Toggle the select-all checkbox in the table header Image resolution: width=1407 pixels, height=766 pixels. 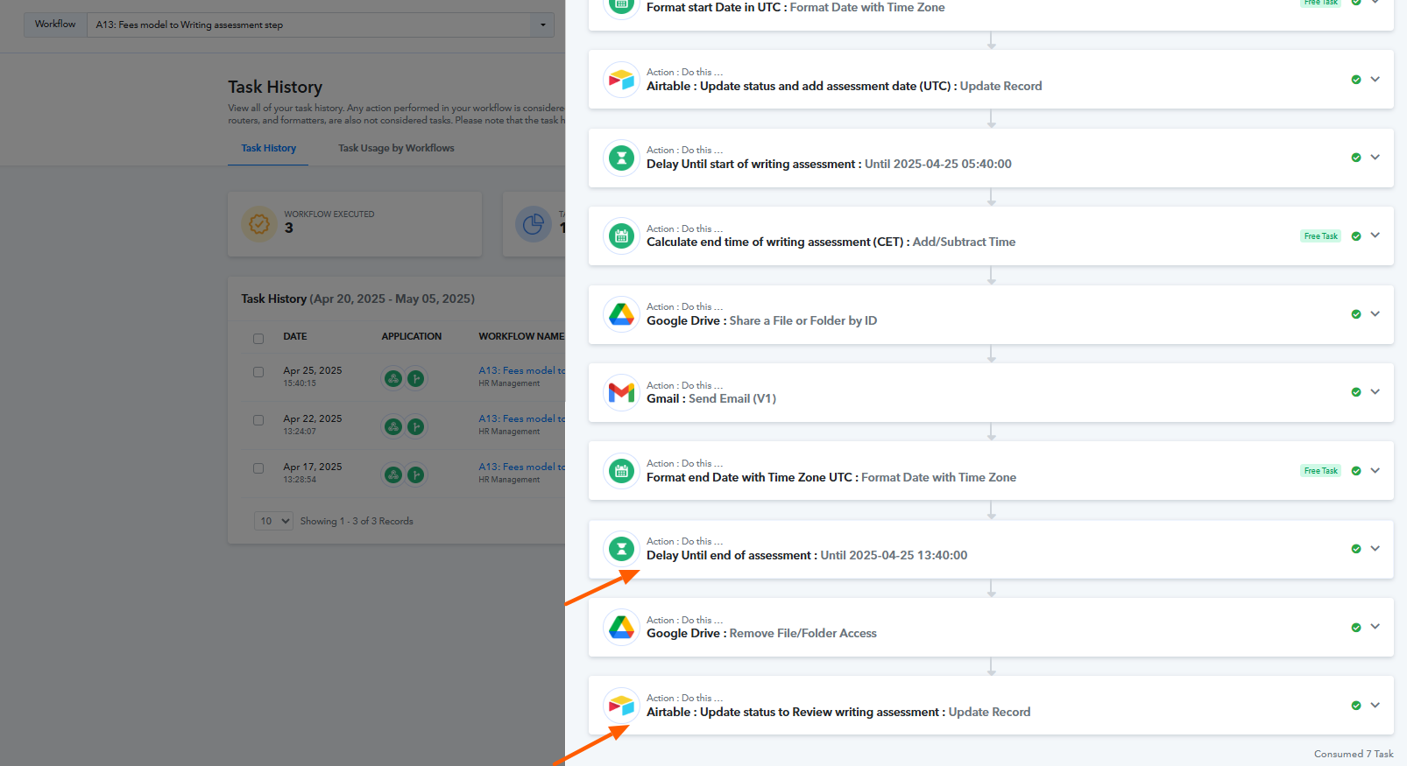pos(258,339)
